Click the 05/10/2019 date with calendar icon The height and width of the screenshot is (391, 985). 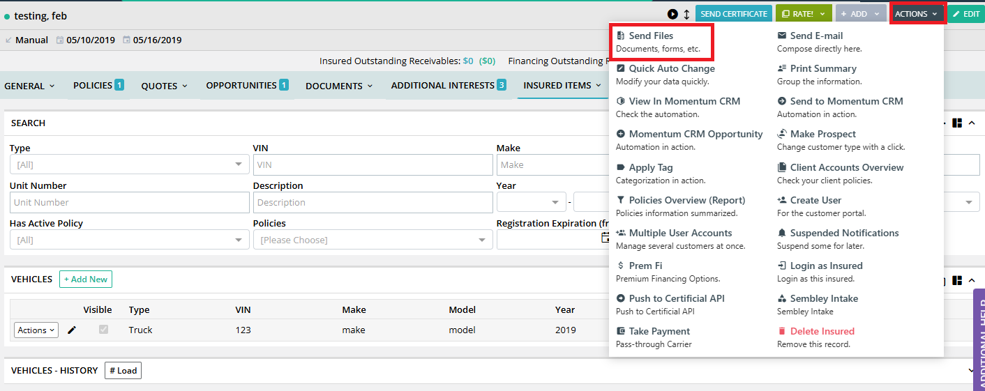pyautogui.click(x=86, y=40)
